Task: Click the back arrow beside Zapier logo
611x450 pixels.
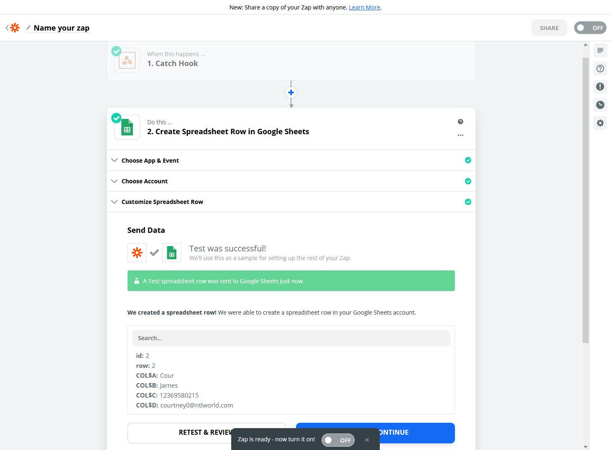Action: coord(7,28)
